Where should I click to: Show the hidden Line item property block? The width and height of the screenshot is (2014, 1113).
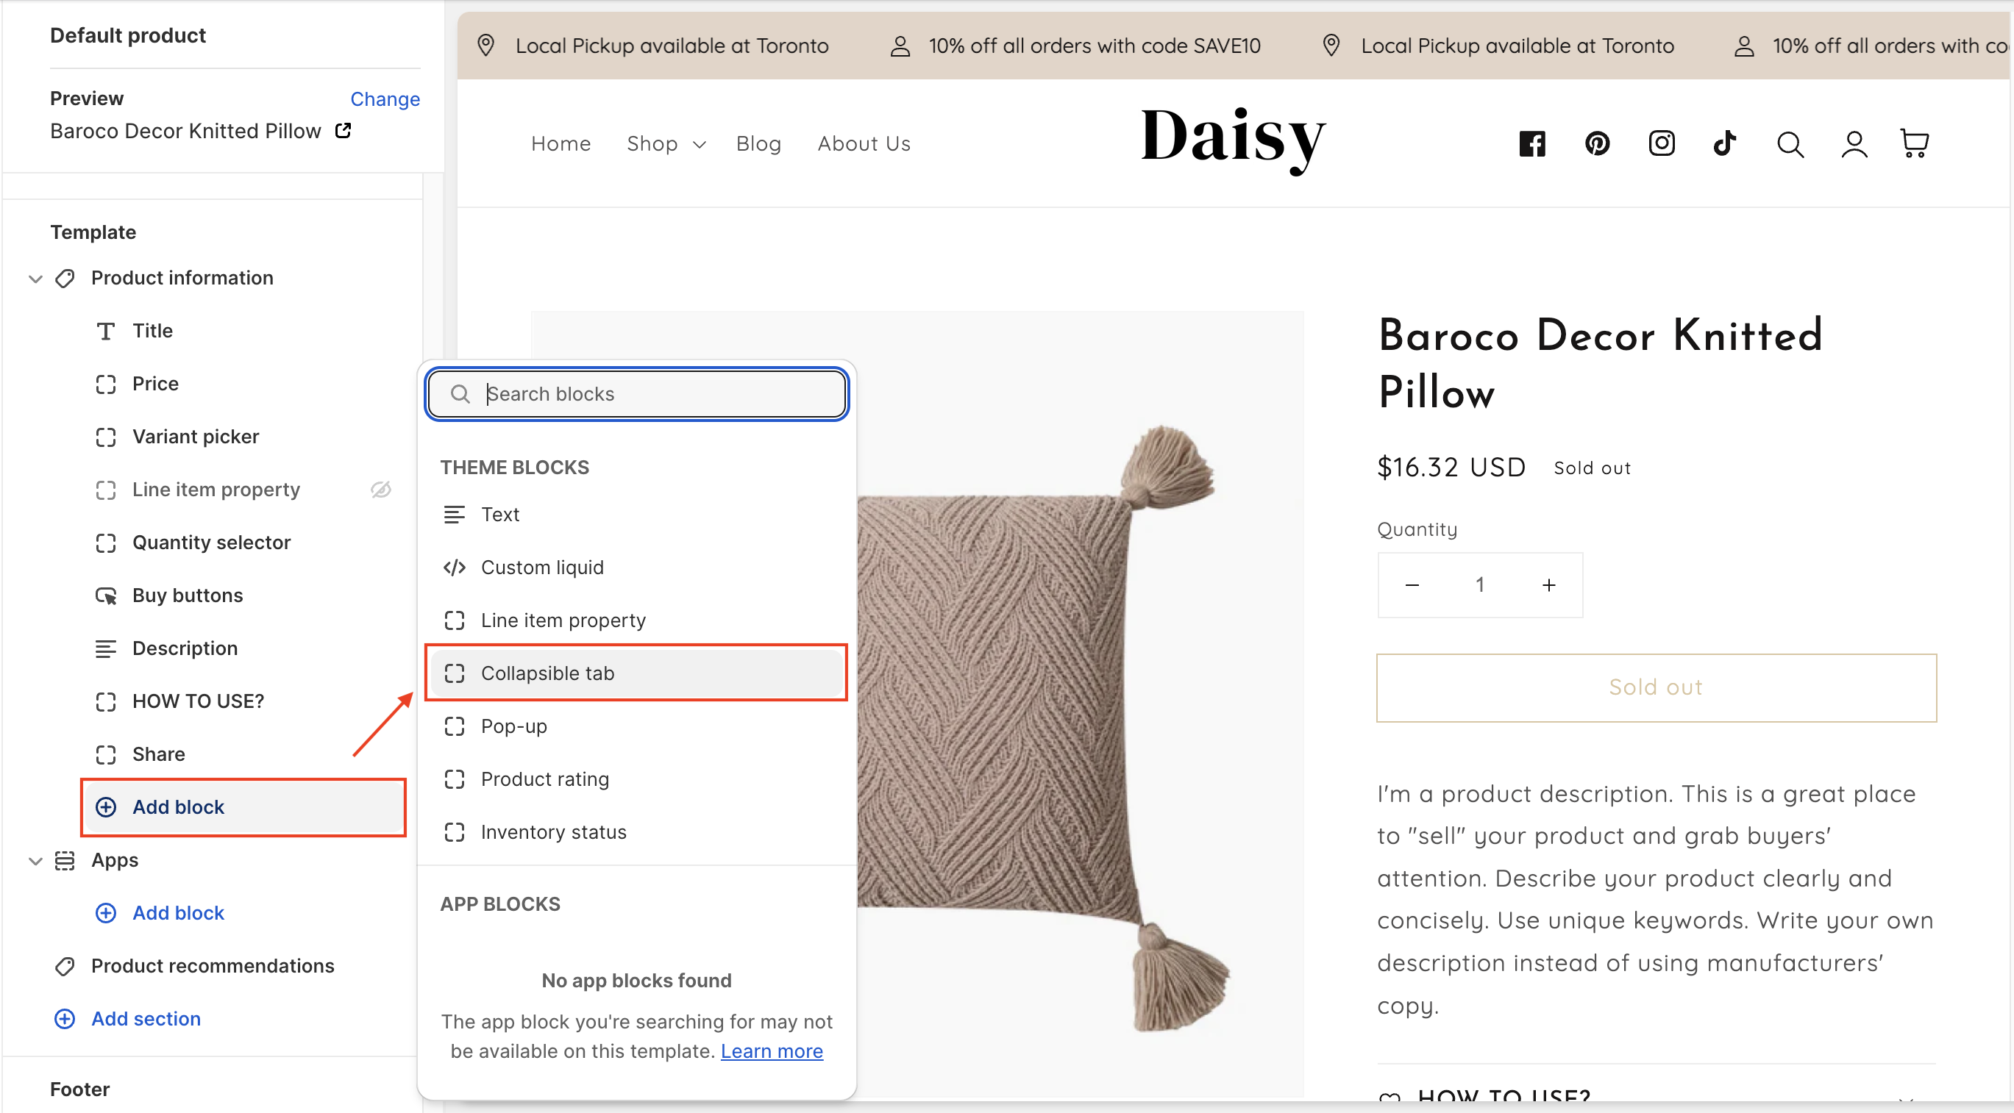click(381, 490)
